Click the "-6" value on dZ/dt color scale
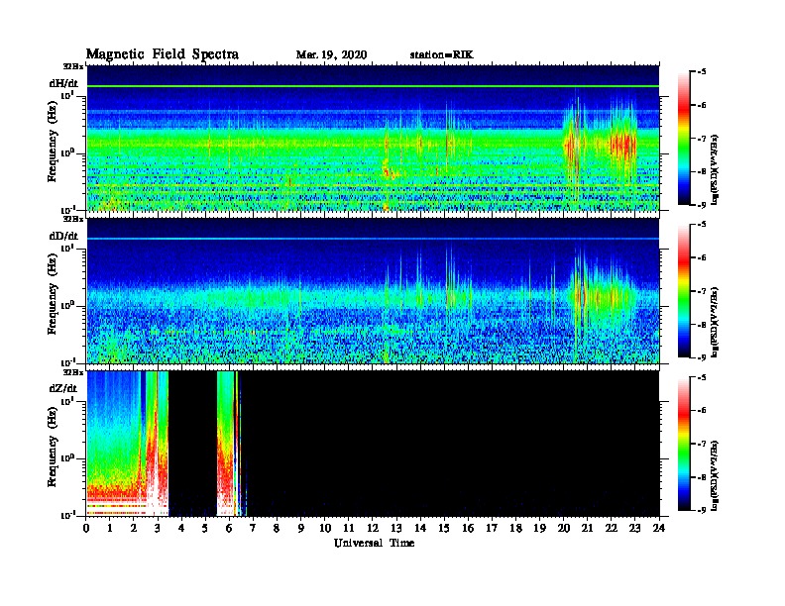 tap(701, 411)
